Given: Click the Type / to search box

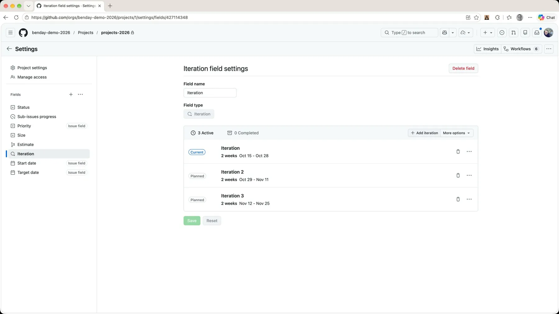Looking at the screenshot, I should coord(409,33).
